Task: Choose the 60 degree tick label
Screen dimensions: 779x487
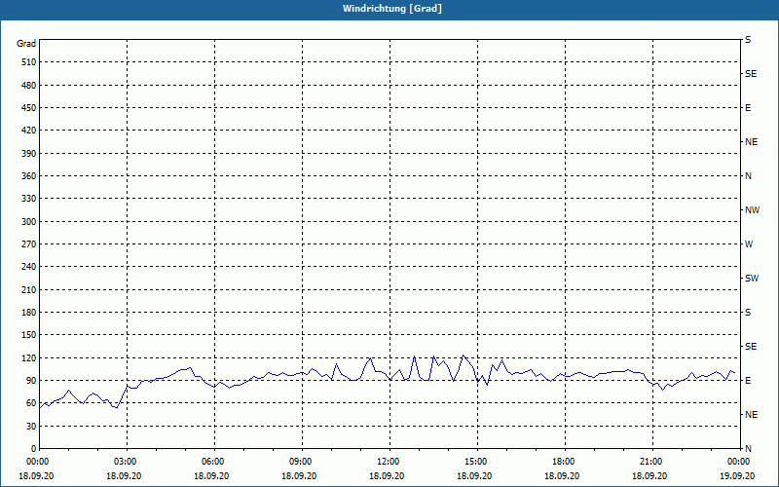Action: (x=31, y=403)
